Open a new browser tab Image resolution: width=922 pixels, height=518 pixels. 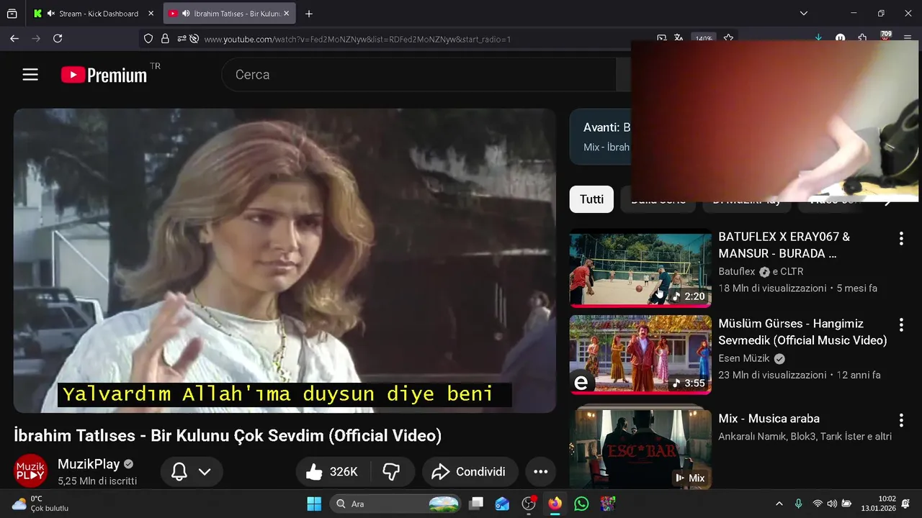click(309, 14)
